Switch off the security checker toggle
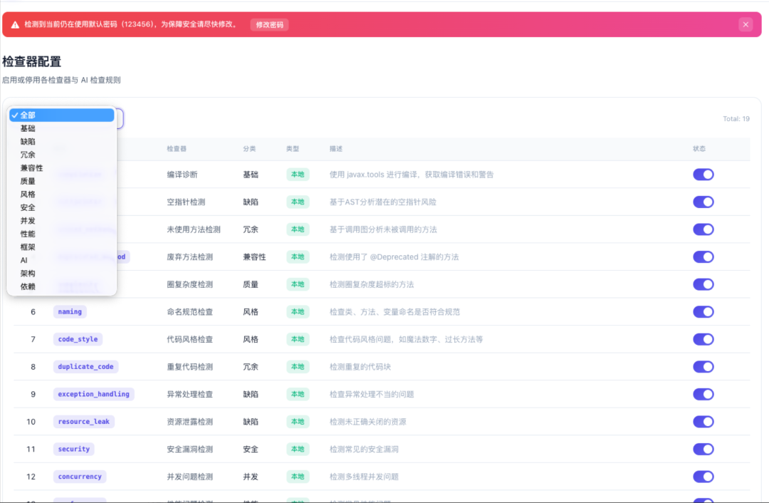Viewport: 769px width, 503px height. coord(703,449)
